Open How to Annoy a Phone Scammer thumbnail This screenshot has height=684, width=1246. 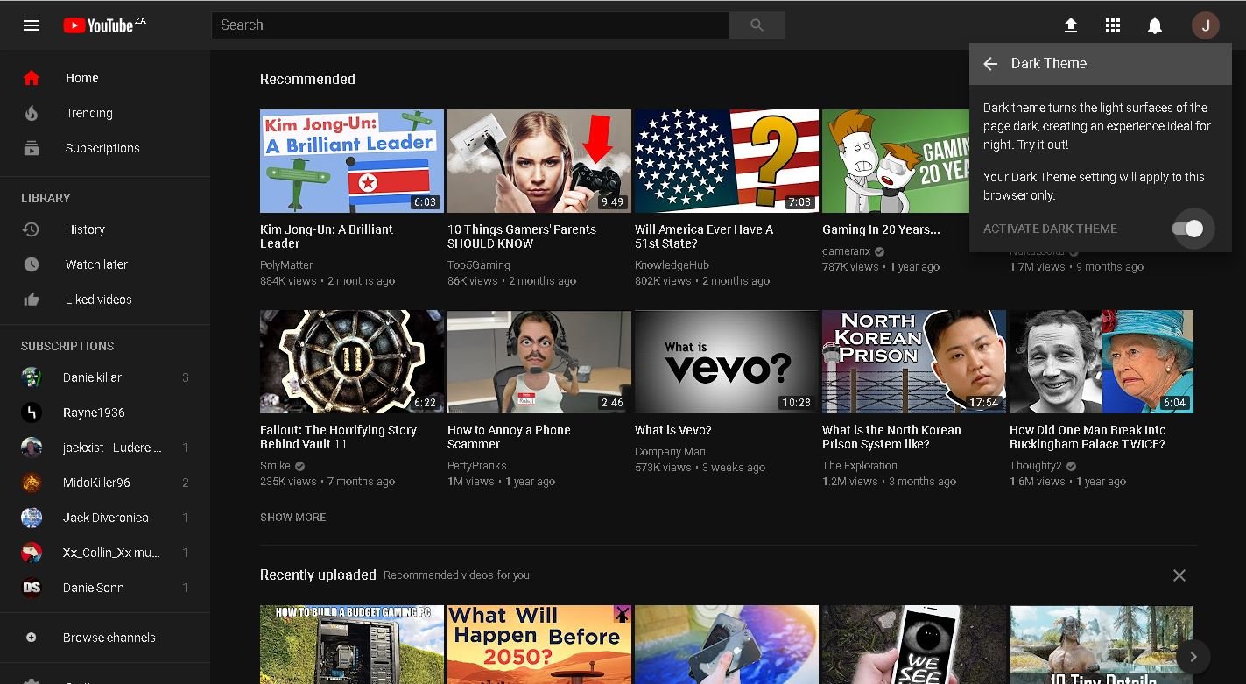(539, 362)
